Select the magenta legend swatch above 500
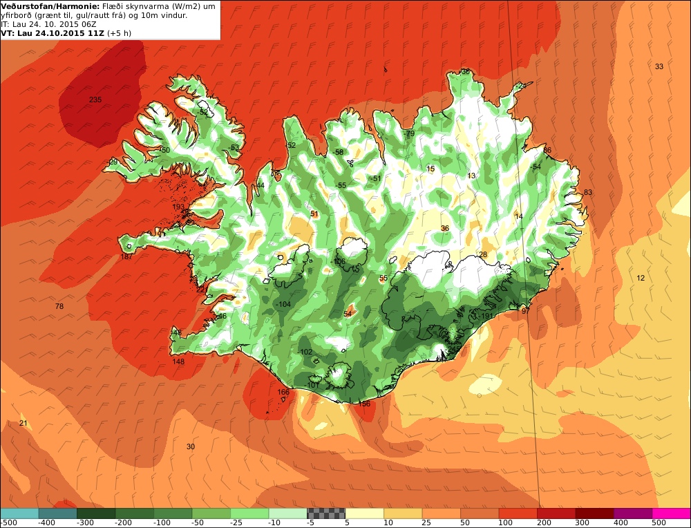 click(671, 513)
